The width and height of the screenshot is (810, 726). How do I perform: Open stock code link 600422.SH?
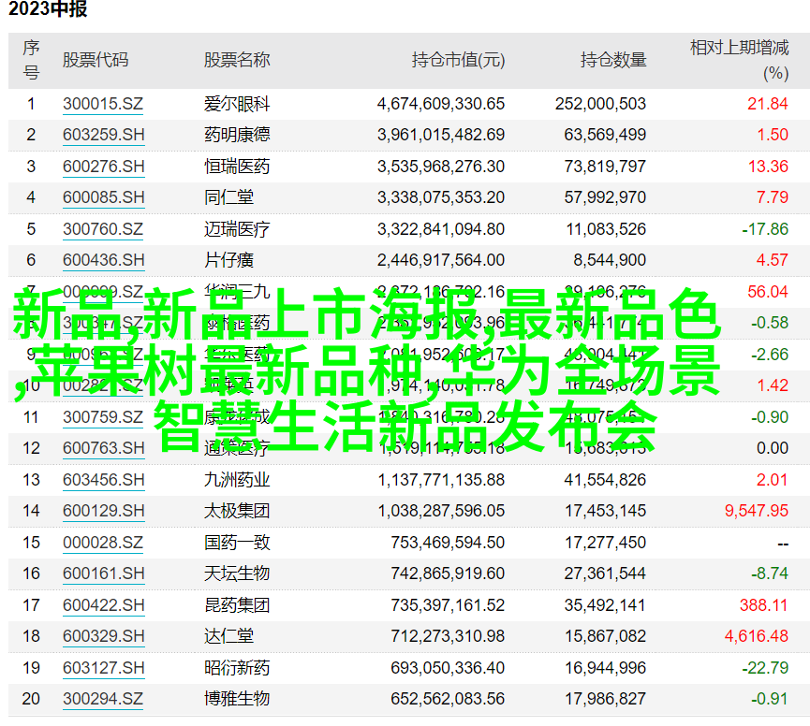coord(103,605)
